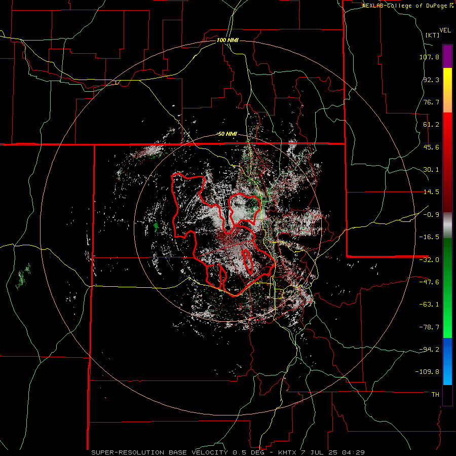Select the -0.9 velocity scale value
456x456 pixels.
(x=431, y=215)
